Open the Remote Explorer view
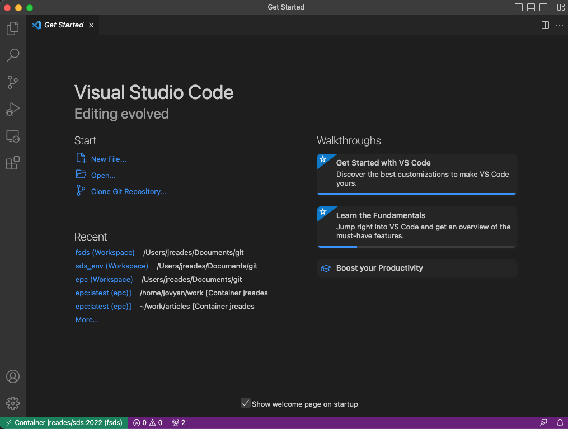 [13, 136]
